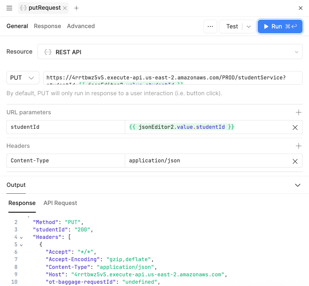This screenshot has height=286, width=309.
Task: Run the putRequest query
Action: point(280,26)
